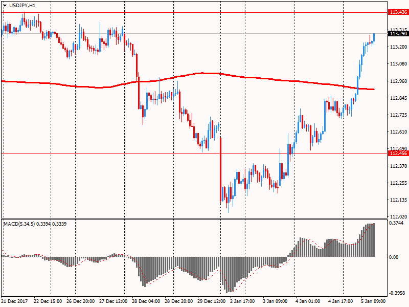Click the latest blue candle near 113.290
Viewport: 409px width, 307px height.
click(x=374, y=37)
